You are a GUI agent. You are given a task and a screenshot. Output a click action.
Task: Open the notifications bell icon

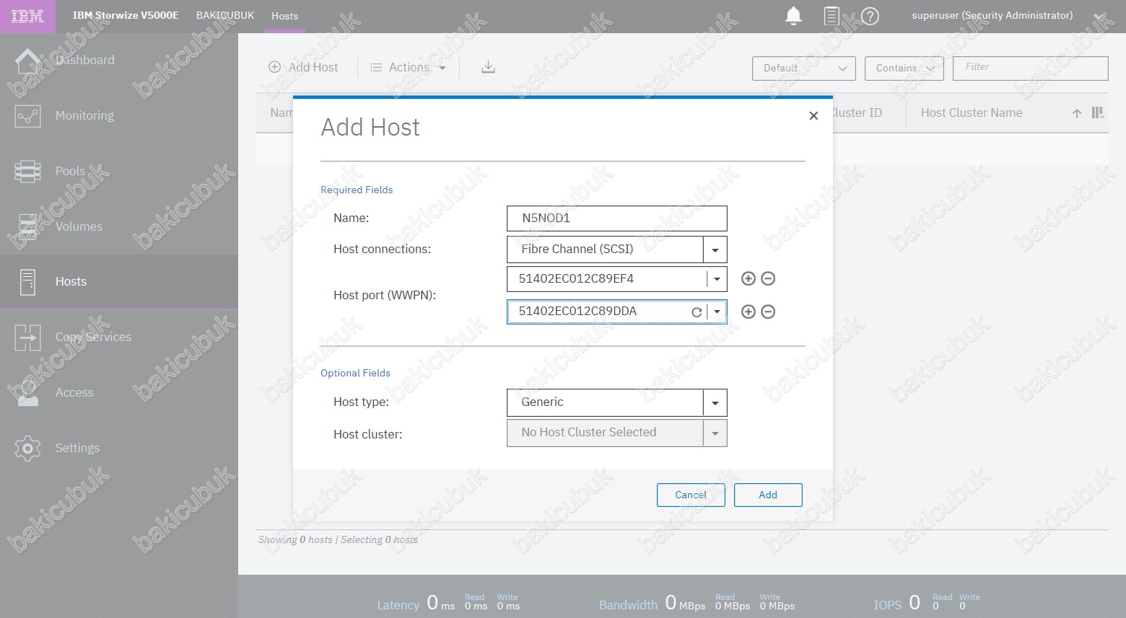(x=793, y=15)
